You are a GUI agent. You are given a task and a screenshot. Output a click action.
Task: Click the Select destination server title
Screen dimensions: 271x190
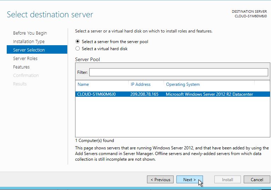point(50,14)
